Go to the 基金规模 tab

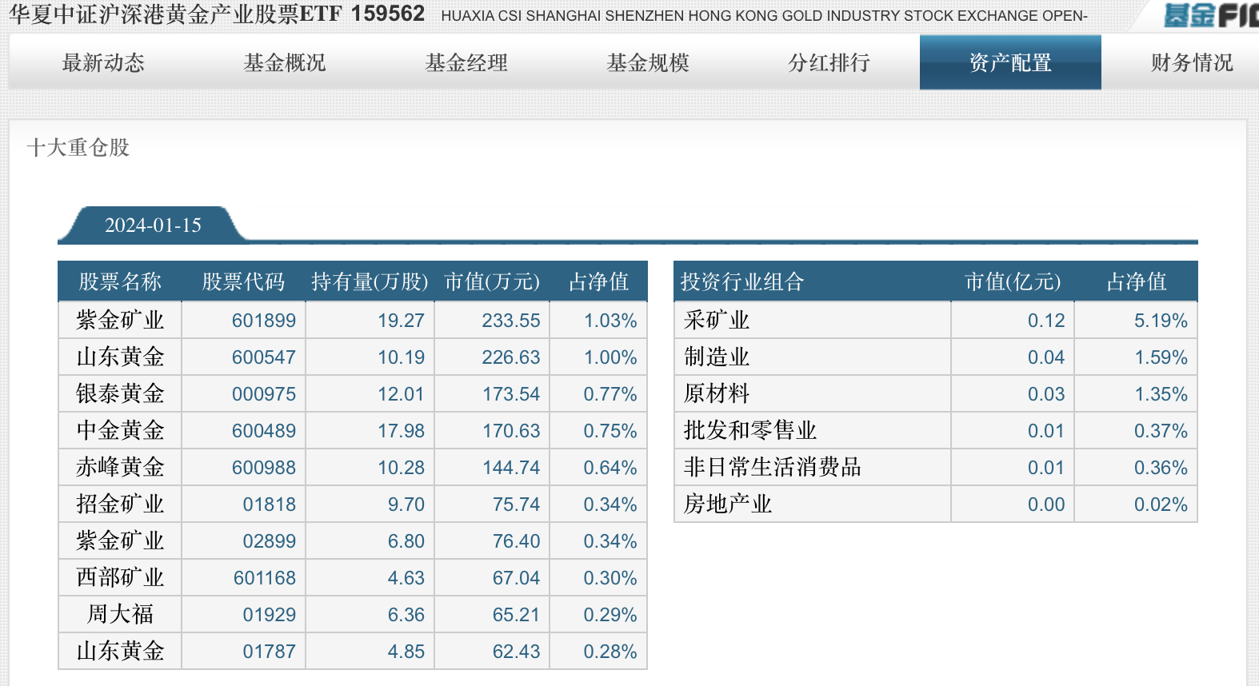tap(648, 62)
